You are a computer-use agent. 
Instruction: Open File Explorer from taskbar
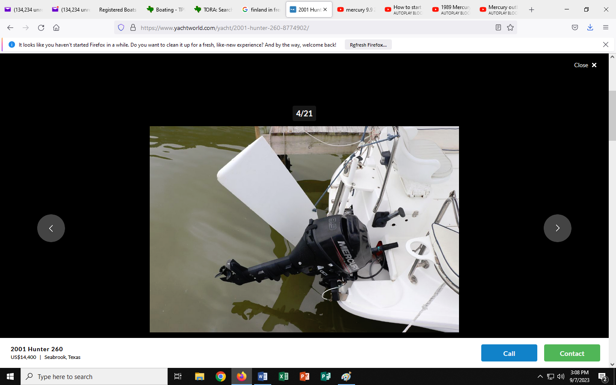[200, 376]
